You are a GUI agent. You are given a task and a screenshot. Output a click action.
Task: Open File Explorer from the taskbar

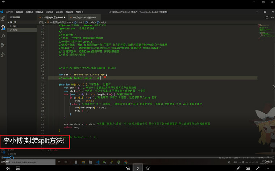coord(83,162)
